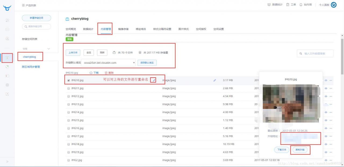Open the default external domain dropdown

click(x=108, y=63)
